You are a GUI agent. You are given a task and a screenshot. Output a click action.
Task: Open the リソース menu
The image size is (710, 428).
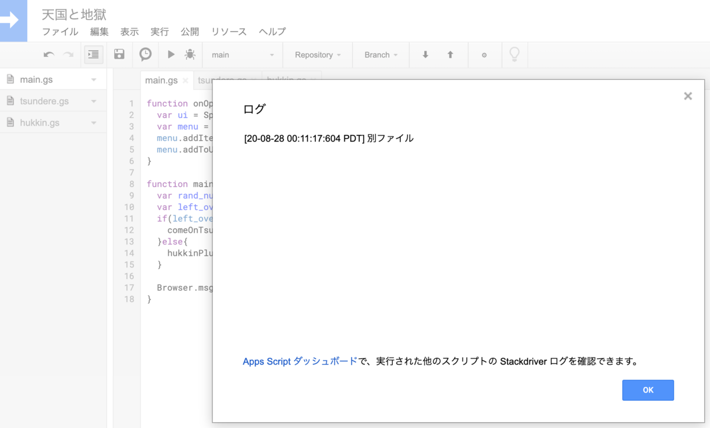click(229, 32)
